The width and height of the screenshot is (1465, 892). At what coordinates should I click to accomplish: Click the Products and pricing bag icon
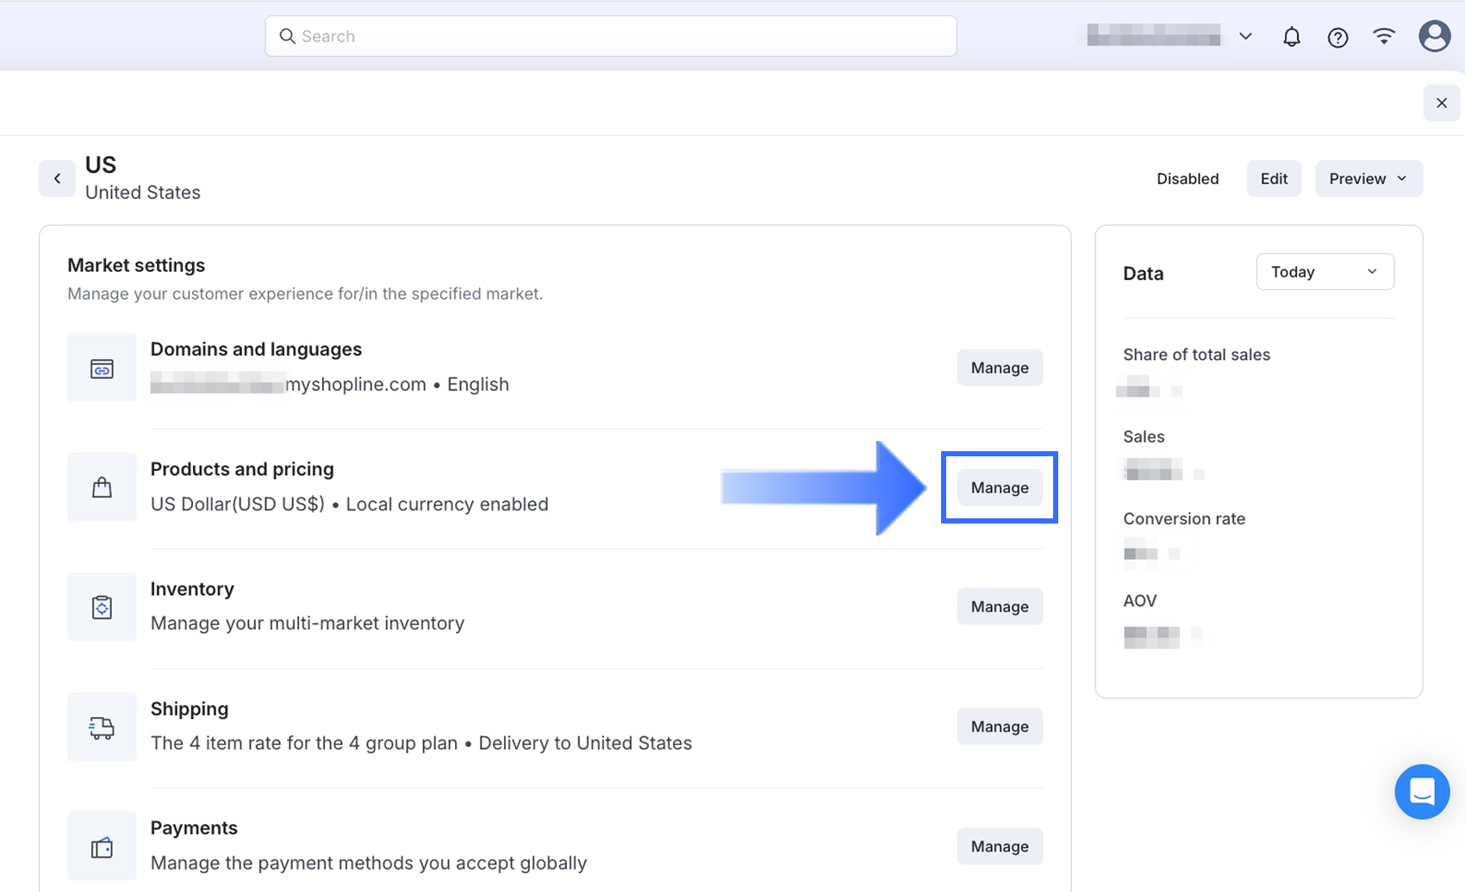coord(102,487)
